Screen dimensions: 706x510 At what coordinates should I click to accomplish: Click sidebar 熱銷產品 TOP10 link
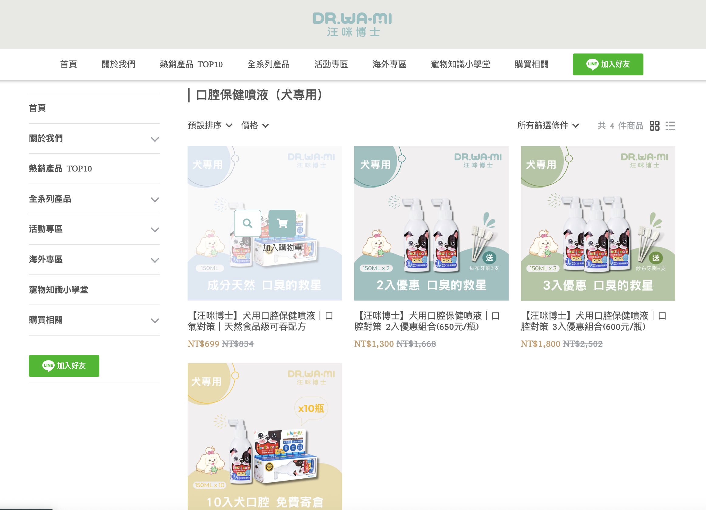[x=60, y=168]
